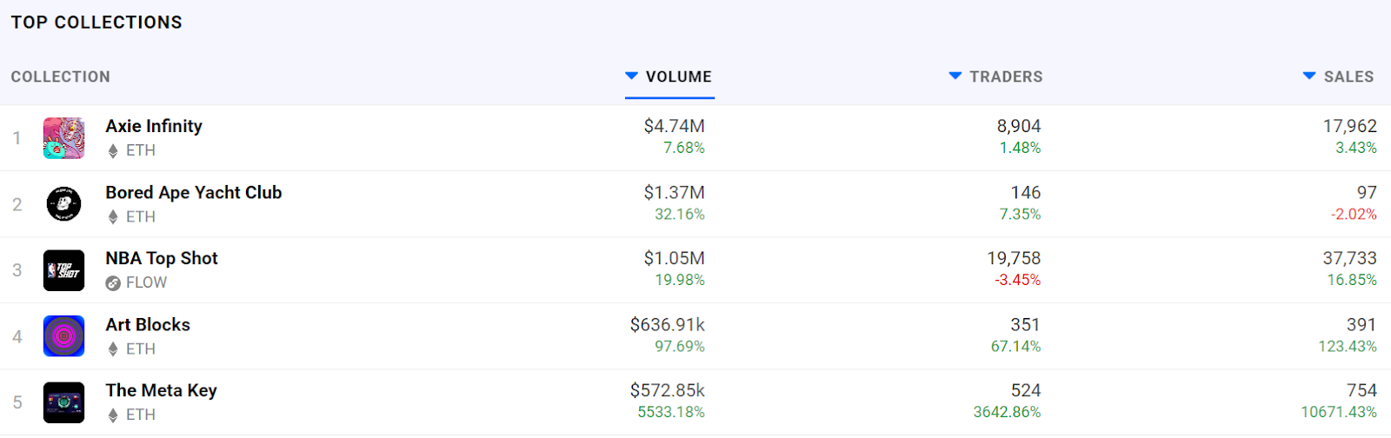Click the Bored Ape Yacht Club logo
Screen dimensions: 1391x438
[64, 204]
